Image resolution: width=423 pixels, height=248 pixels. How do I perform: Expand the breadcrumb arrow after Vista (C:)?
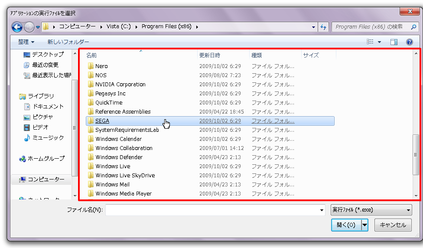(136, 27)
